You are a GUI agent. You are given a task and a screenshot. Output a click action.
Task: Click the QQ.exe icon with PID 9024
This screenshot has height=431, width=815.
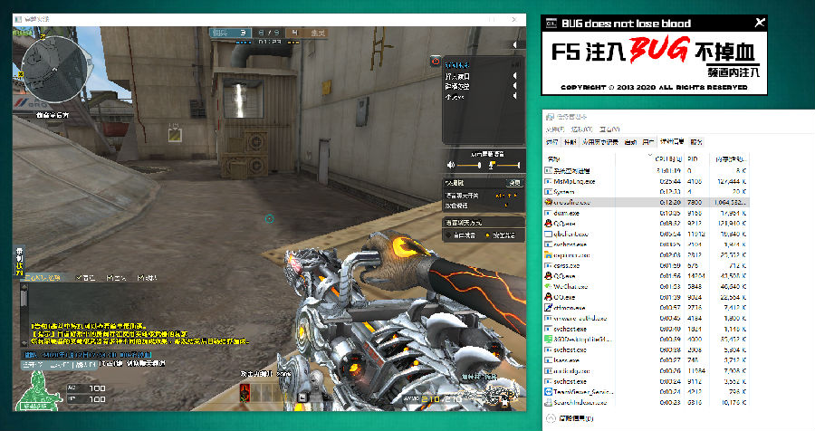pyautogui.click(x=548, y=297)
